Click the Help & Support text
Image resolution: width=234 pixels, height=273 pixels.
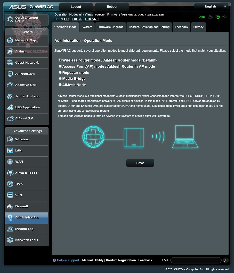tap(68, 260)
